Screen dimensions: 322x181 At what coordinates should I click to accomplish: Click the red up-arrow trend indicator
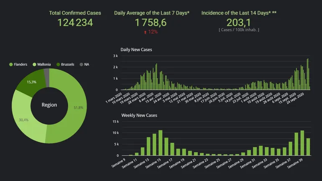pyautogui.click(x=145, y=32)
